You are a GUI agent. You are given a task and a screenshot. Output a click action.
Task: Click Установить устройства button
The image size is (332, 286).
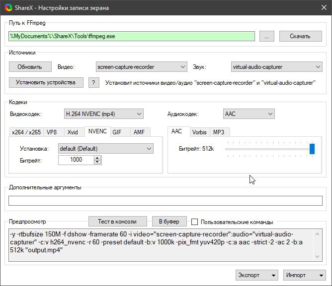point(46,82)
